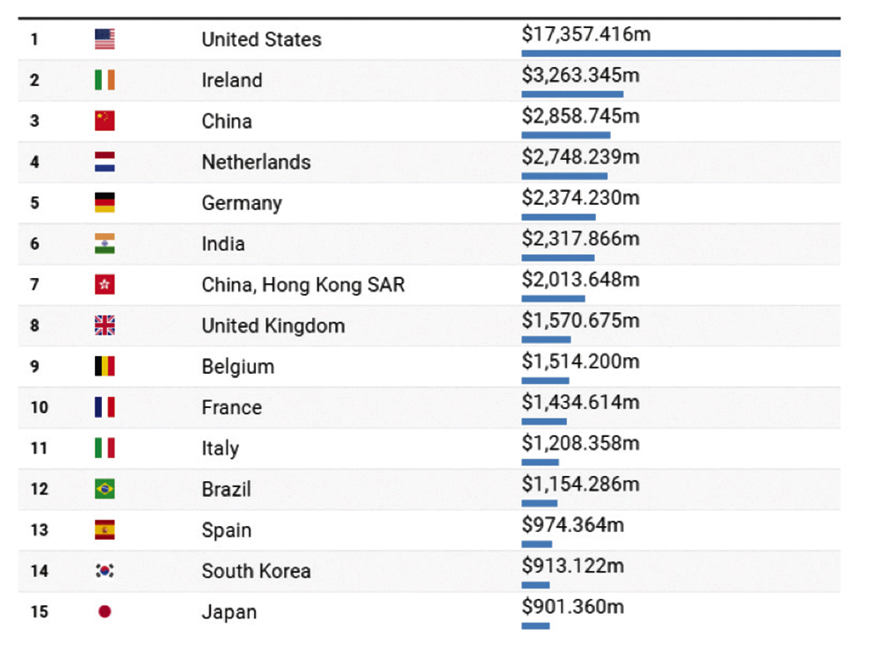879x657 pixels.
Task: Click the Ireland blue value bar
Action: pos(572,94)
